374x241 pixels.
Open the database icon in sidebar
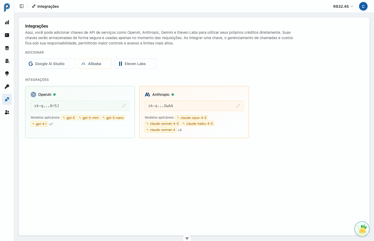7,48
